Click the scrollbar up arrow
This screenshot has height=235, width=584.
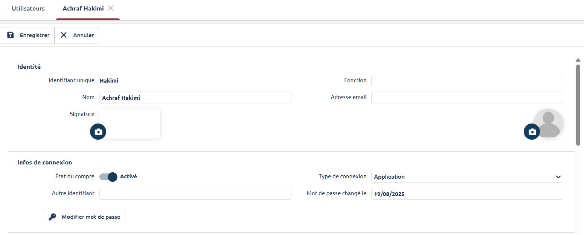click(578, 60)
